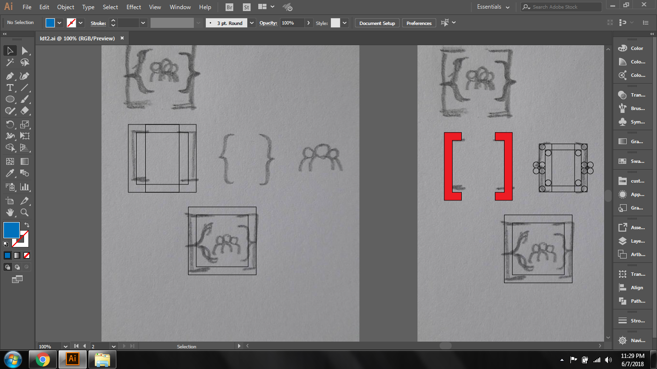Open the Window menu

(x=180, y=7)
